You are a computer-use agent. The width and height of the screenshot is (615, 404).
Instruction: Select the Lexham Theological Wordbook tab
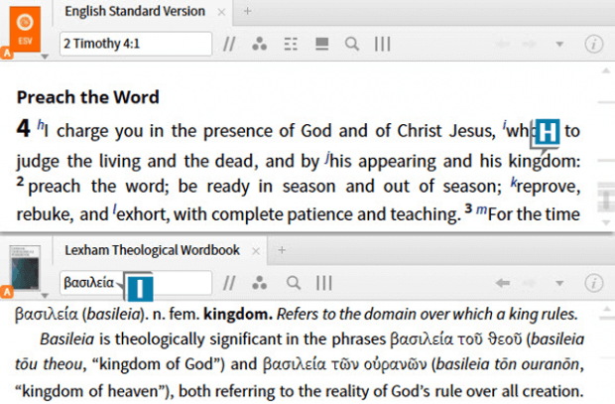(x=152, y=250)
